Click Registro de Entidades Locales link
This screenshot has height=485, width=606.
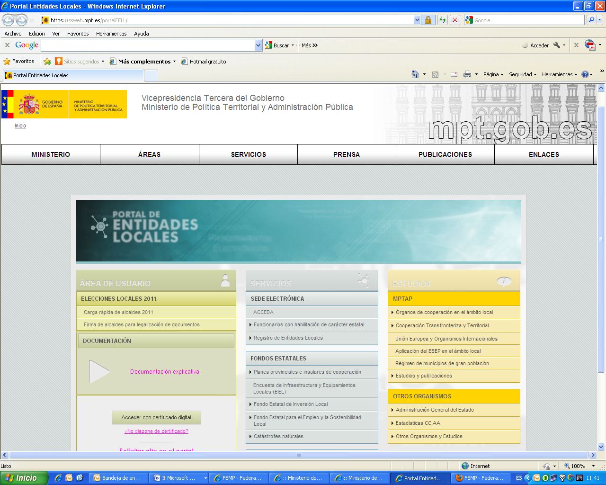[x=288, y=338]
